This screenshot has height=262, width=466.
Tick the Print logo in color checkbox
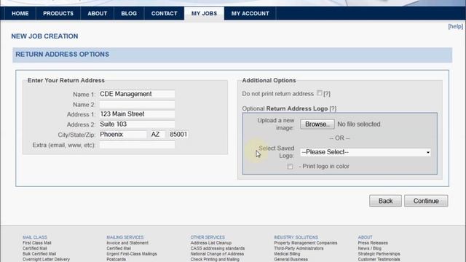click(290, 167)
